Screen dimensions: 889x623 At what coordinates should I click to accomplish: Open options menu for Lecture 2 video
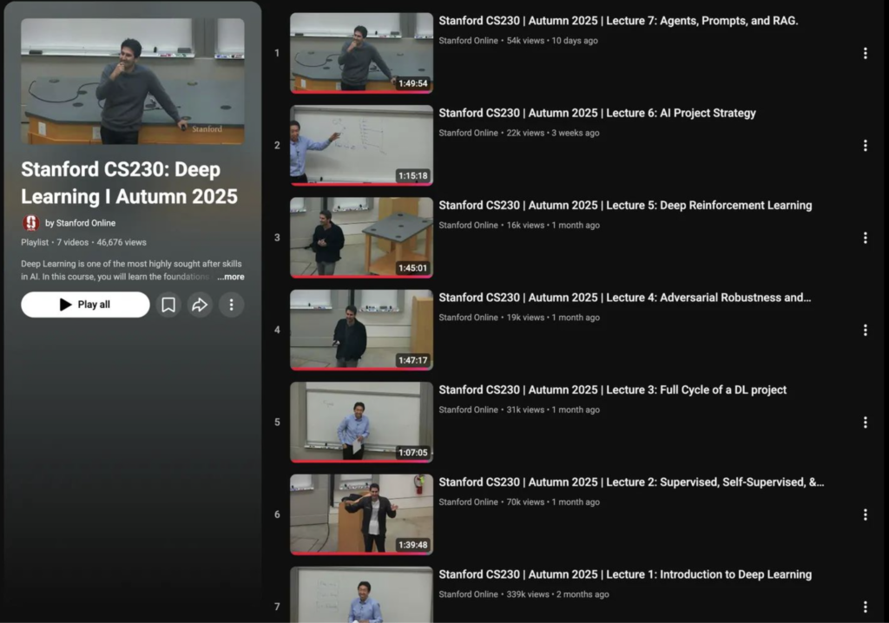pos(865,515)
